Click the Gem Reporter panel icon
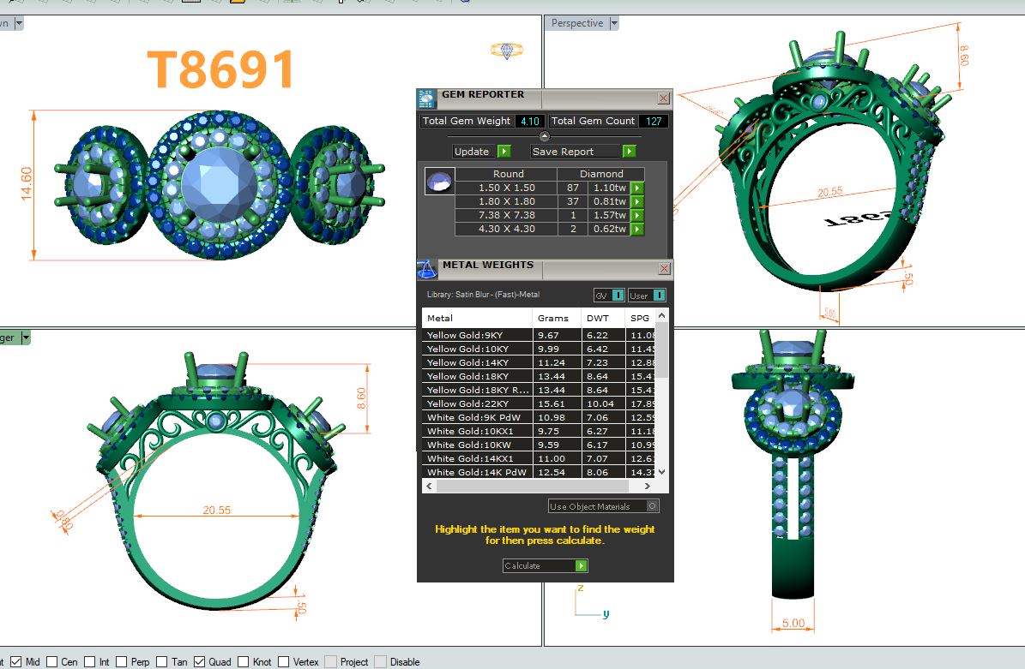 (426, 99)
